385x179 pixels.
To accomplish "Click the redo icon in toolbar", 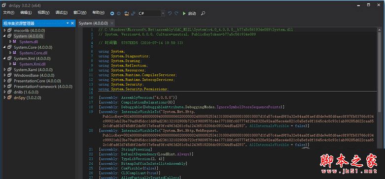I will pos(176,13).
